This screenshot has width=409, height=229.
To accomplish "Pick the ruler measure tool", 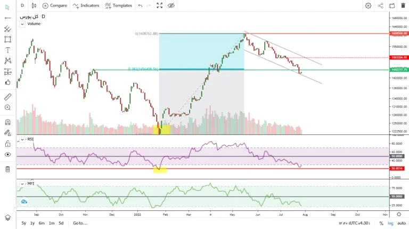I will 7,97.
